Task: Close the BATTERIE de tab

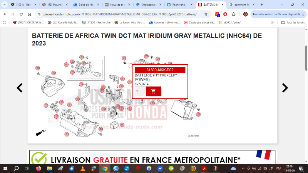Action: point(223,5)
